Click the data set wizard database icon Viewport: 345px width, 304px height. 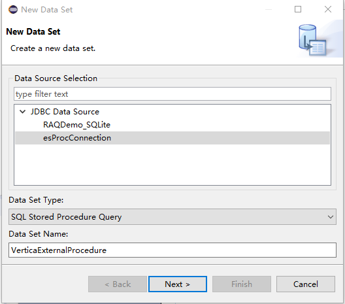[312, 40]
